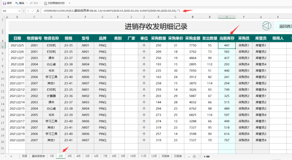This screenshot has height=160, width=292.
Task: Click the 采购金额 header cell
Action: pyautogui.click(x=192, y=38)
